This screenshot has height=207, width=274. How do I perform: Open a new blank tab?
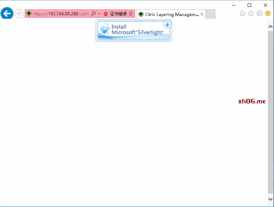click(x=210, y=14)
